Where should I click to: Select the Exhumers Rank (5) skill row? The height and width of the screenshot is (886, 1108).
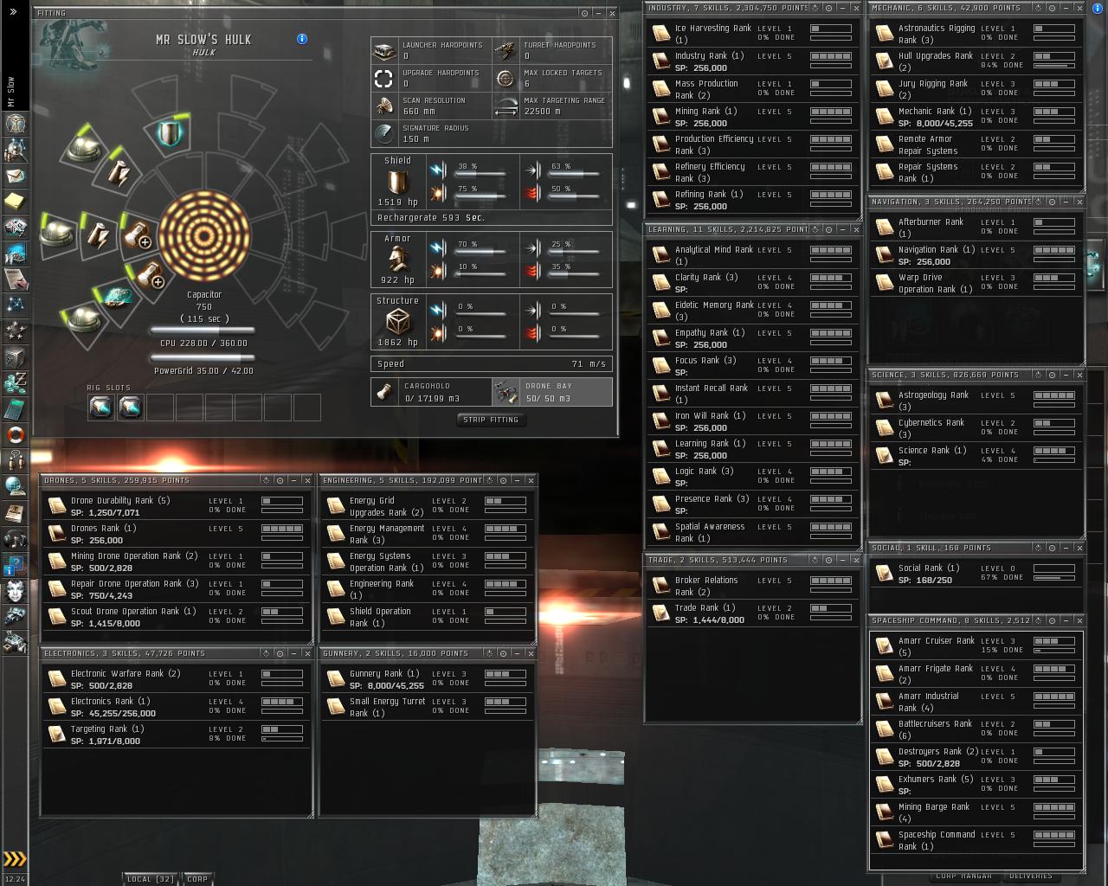(976, 785)
